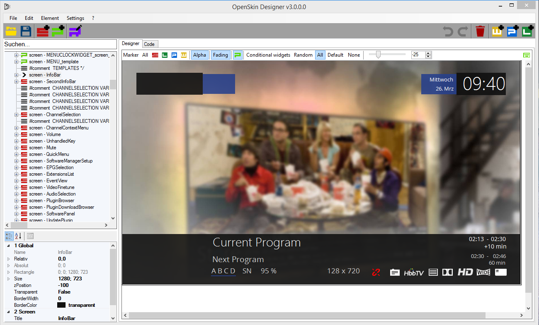Click Marker All button
539x325 pixels.
point(145,55)
